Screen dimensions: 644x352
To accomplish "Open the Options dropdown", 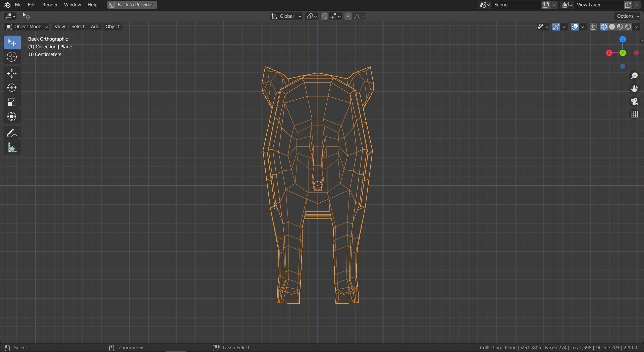I will click(x=628, y=16).
